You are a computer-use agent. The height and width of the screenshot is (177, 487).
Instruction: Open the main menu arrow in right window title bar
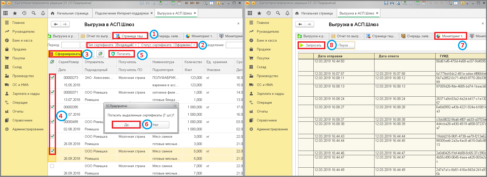(253, 3)
